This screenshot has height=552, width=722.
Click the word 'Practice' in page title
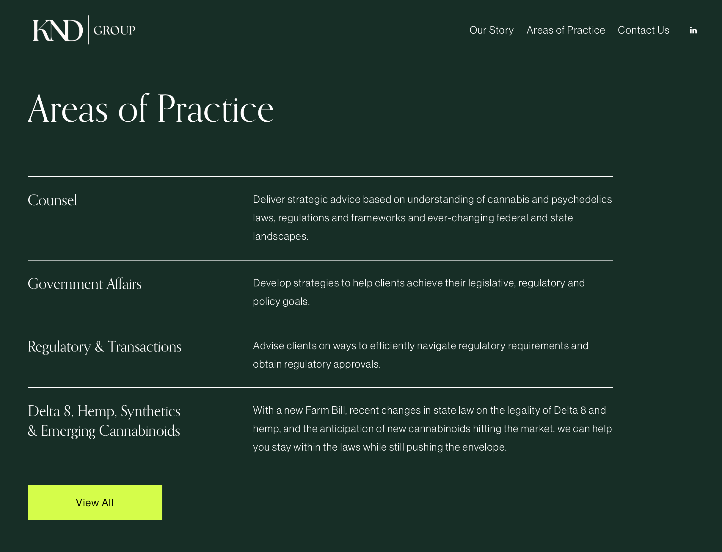216,109
